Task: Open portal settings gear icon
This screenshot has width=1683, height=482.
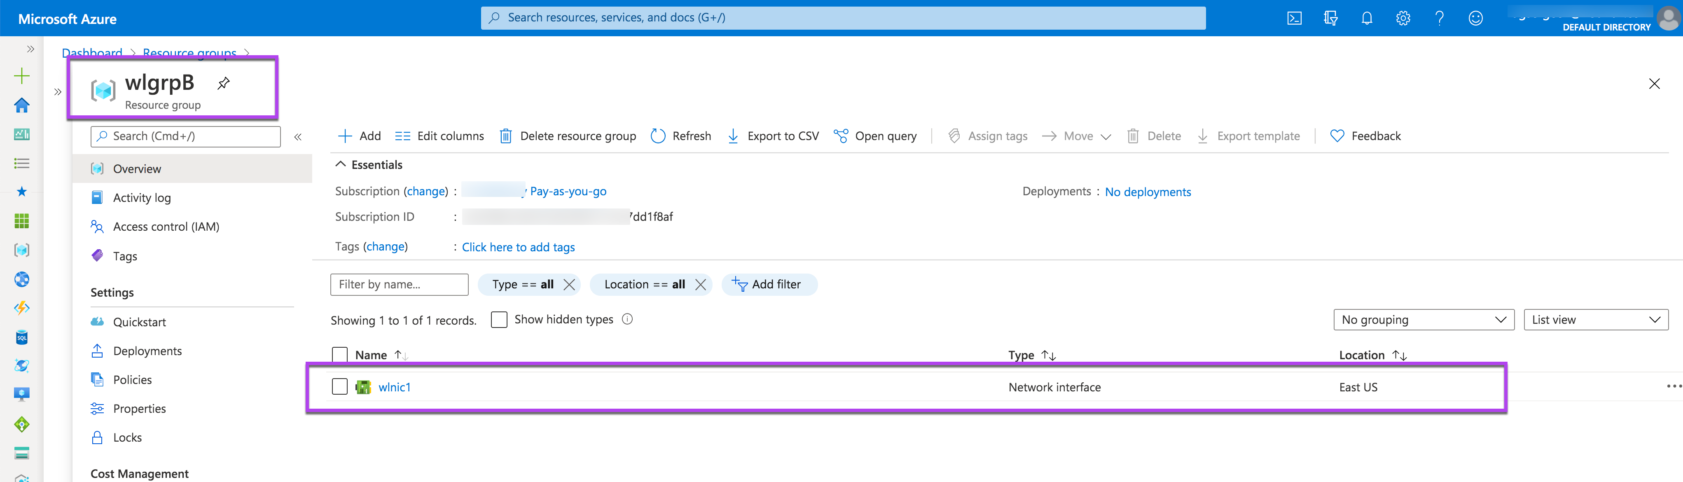Action: [x=1403, y=18]
